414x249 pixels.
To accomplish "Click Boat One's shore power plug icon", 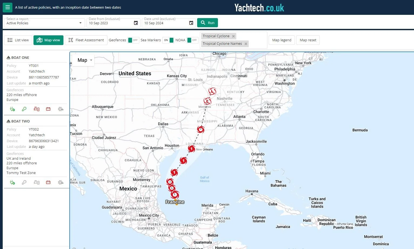I will click(x=12, y=109).
